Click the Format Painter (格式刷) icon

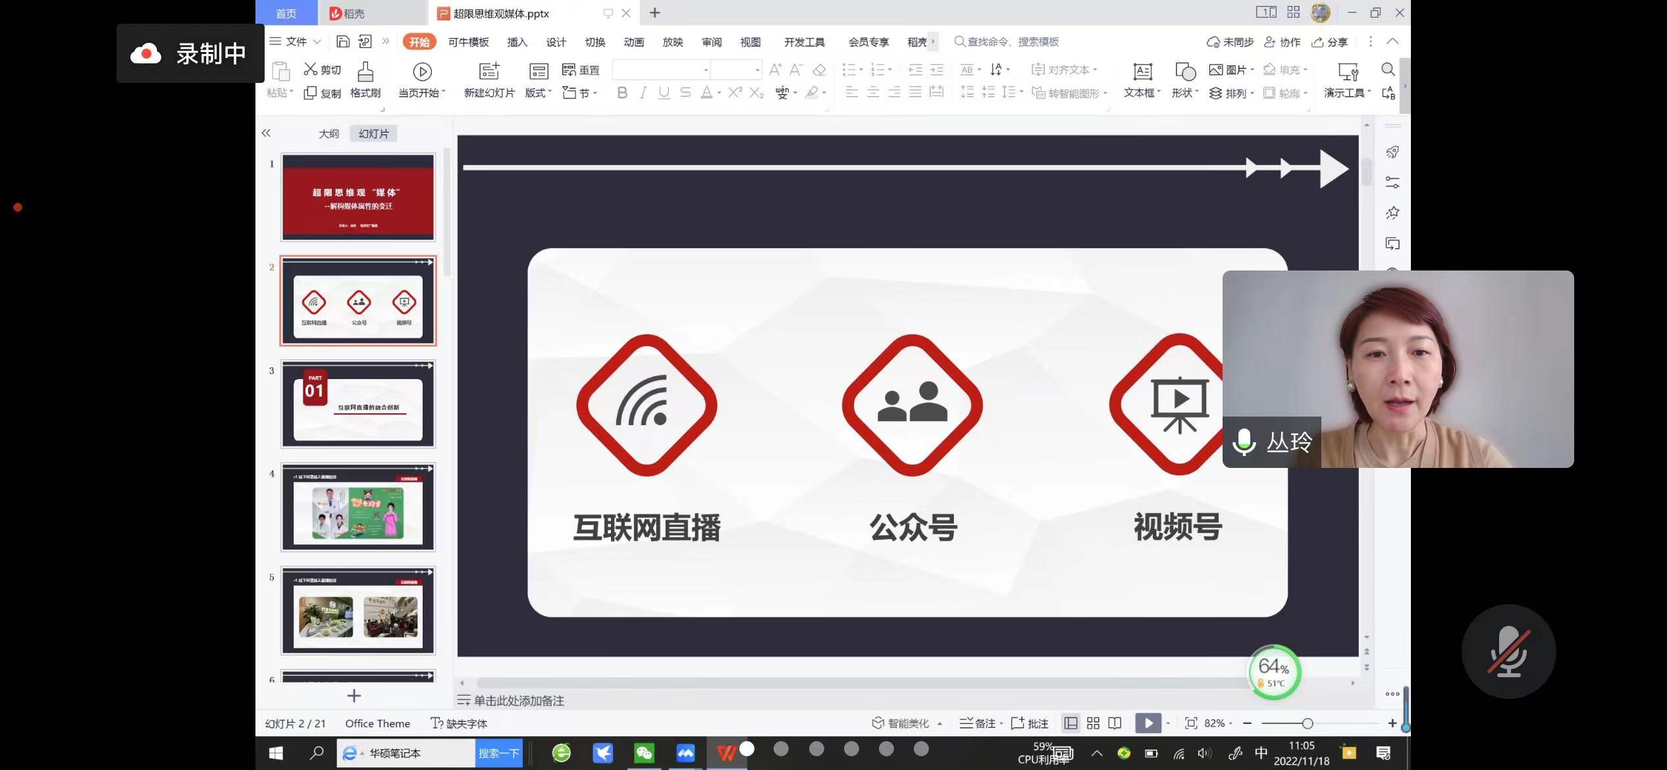(365, 72)
